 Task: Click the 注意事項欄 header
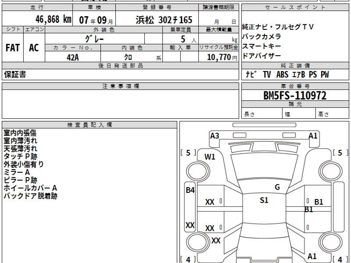(x=121, y=86)
